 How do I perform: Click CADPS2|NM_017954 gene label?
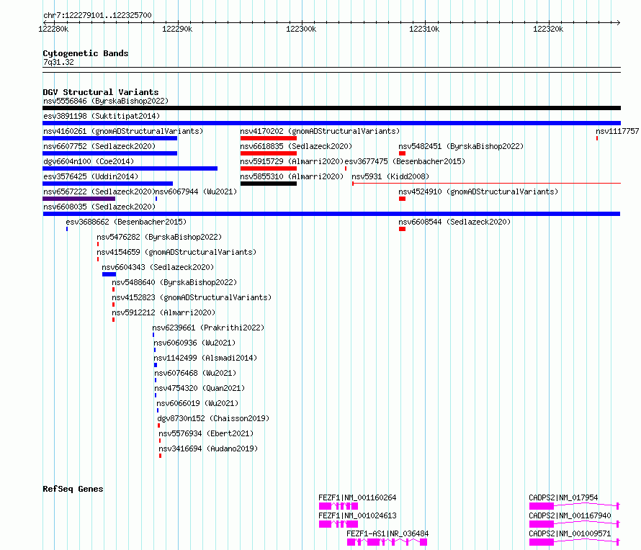click(563, 497)
